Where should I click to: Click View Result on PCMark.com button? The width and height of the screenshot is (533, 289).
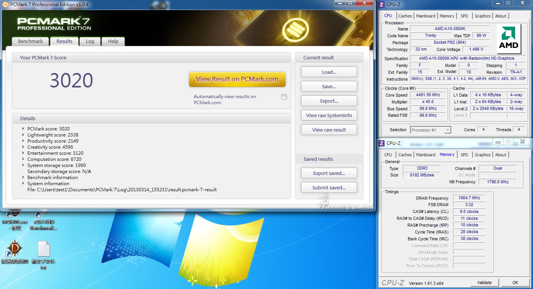tap(237, 79)
